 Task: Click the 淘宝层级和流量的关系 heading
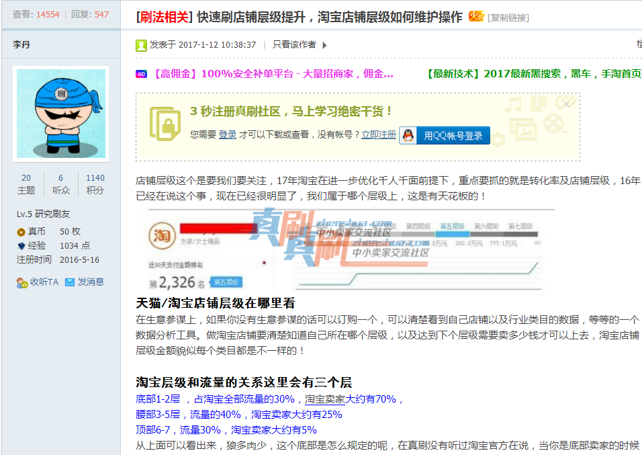coord(244,382)
